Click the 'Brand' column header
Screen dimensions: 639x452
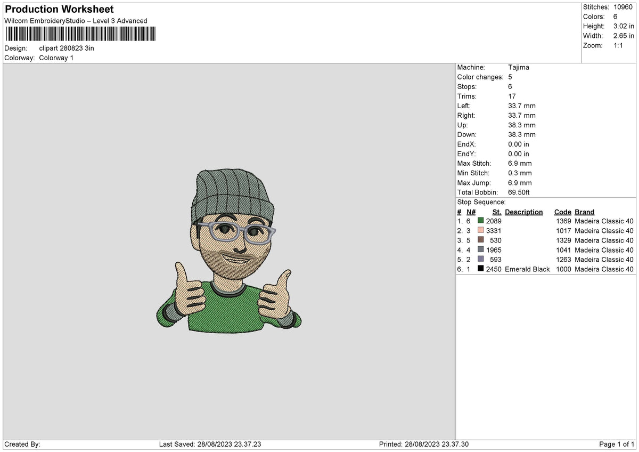click(584, 212)
